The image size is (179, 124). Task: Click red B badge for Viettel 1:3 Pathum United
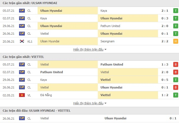click(x=175, y=64)
